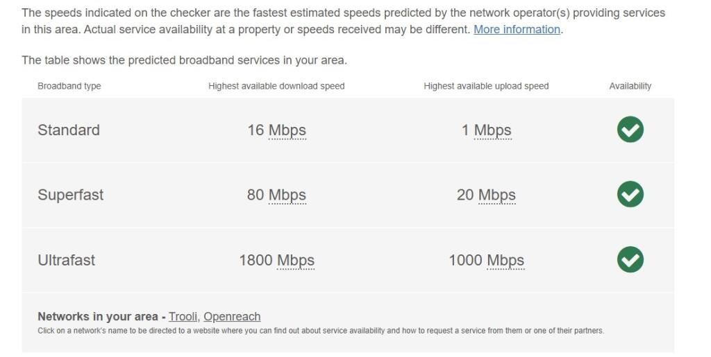The height and width of the screenshot is (357, 711).
Task: Select the Ultrafast broadband type row label
Action: (x=66, y=260)
